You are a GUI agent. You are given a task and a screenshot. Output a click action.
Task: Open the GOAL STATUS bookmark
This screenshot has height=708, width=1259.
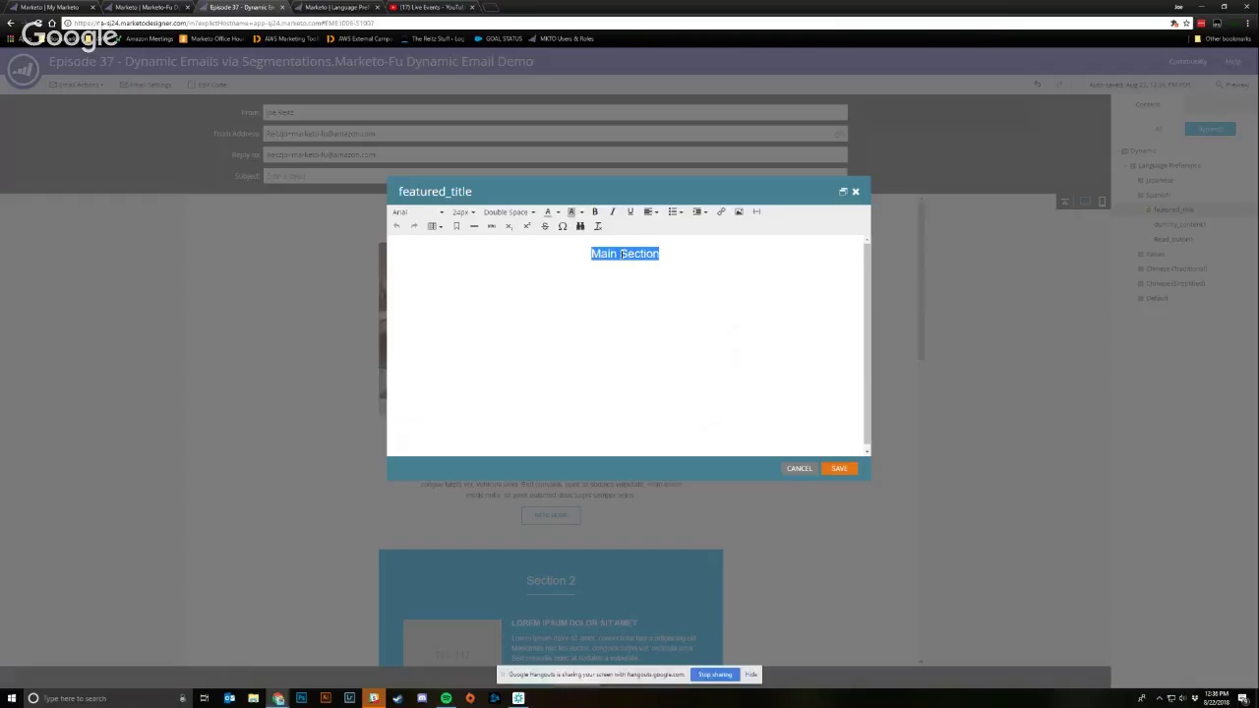point(499,38)
